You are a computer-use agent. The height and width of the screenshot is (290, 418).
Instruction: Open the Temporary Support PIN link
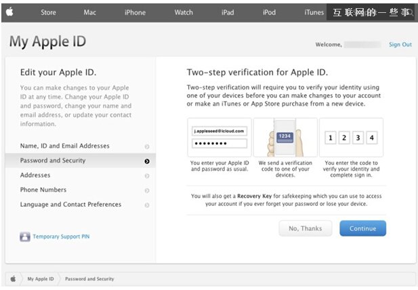(61, 237)
